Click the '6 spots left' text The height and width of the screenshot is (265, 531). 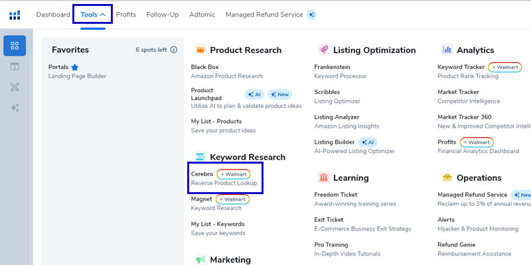151,50
